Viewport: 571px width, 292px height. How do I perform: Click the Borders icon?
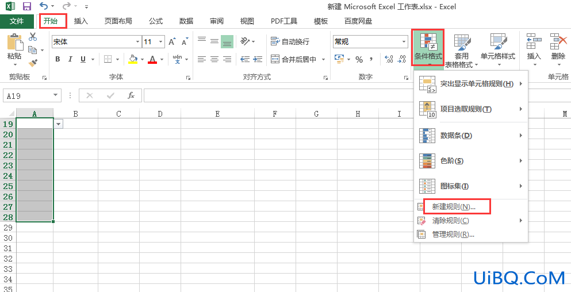coord(108,59)
